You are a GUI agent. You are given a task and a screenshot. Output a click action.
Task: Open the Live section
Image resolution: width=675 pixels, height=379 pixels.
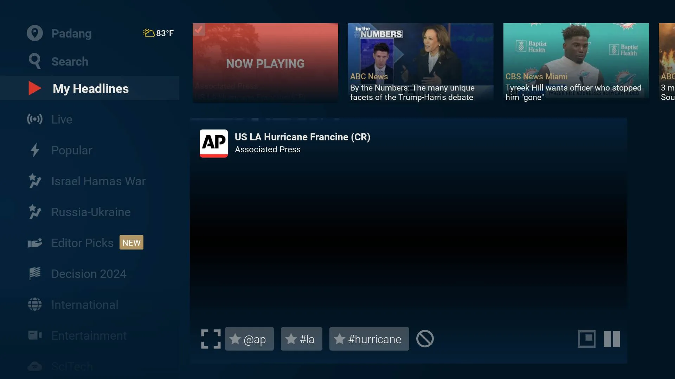coord(90,119)
